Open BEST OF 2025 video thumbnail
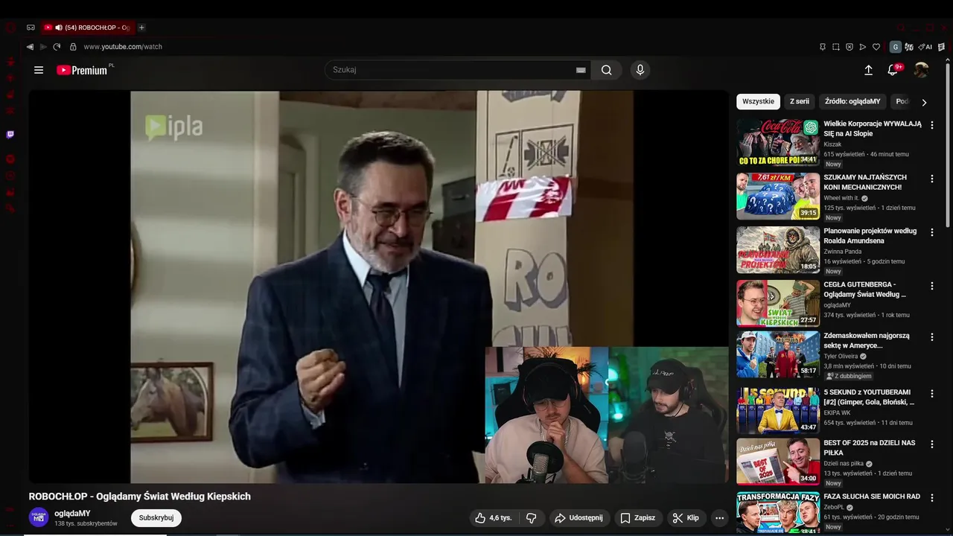The width and height of the screenshot is (953, 536). point(778,462)
